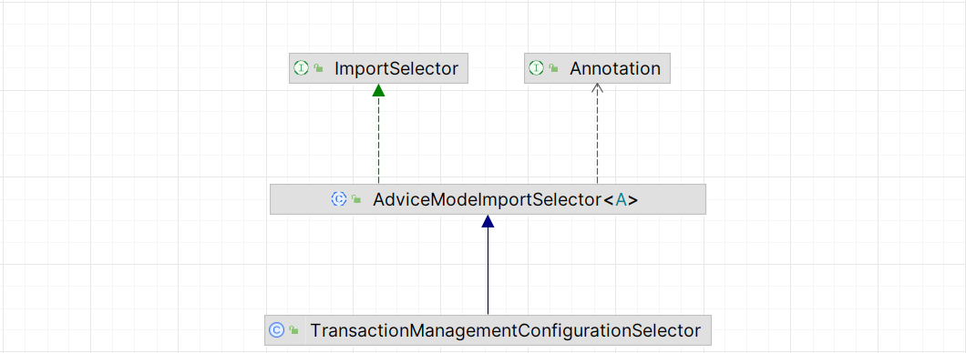Click the green lock icon beside ImportSelector
This screenshot has width=966, height=353.
point(319,68)
